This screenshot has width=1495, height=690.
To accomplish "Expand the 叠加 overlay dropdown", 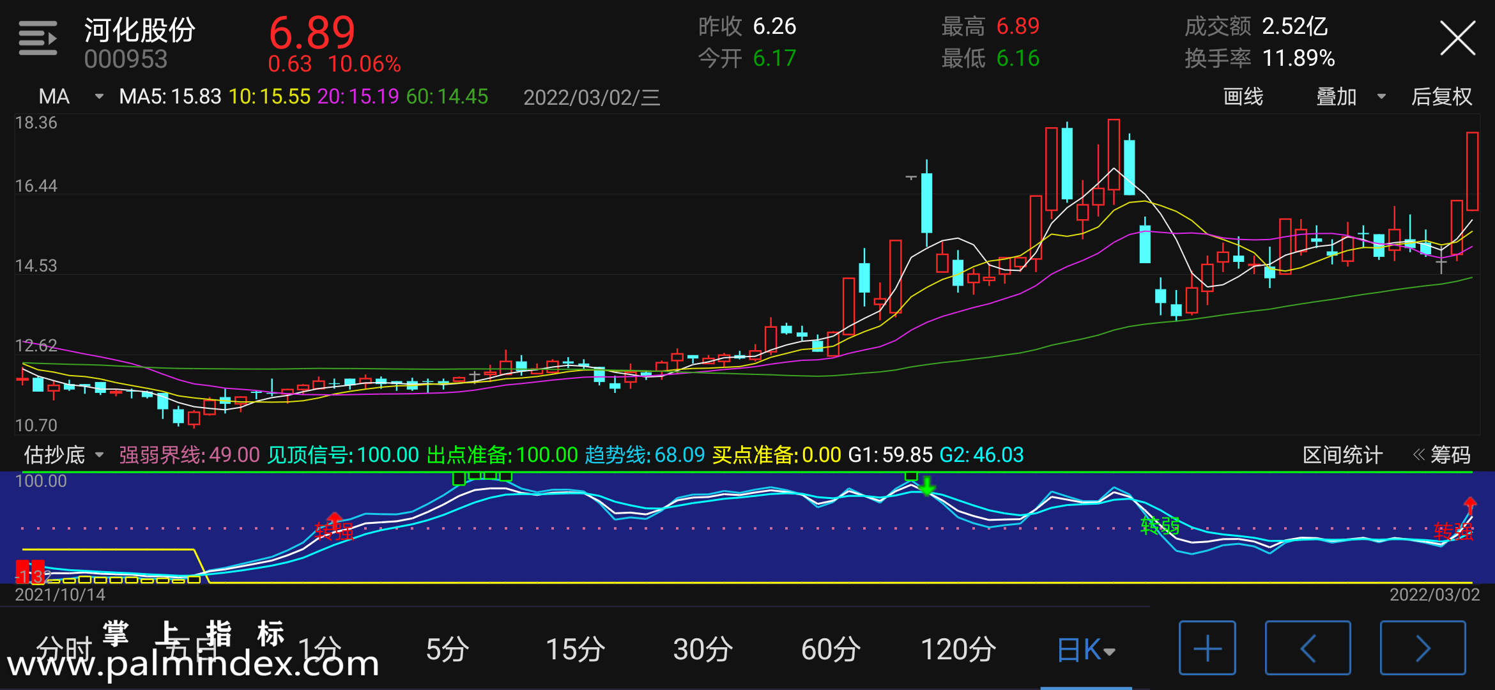I will (x=1351, y=96).
